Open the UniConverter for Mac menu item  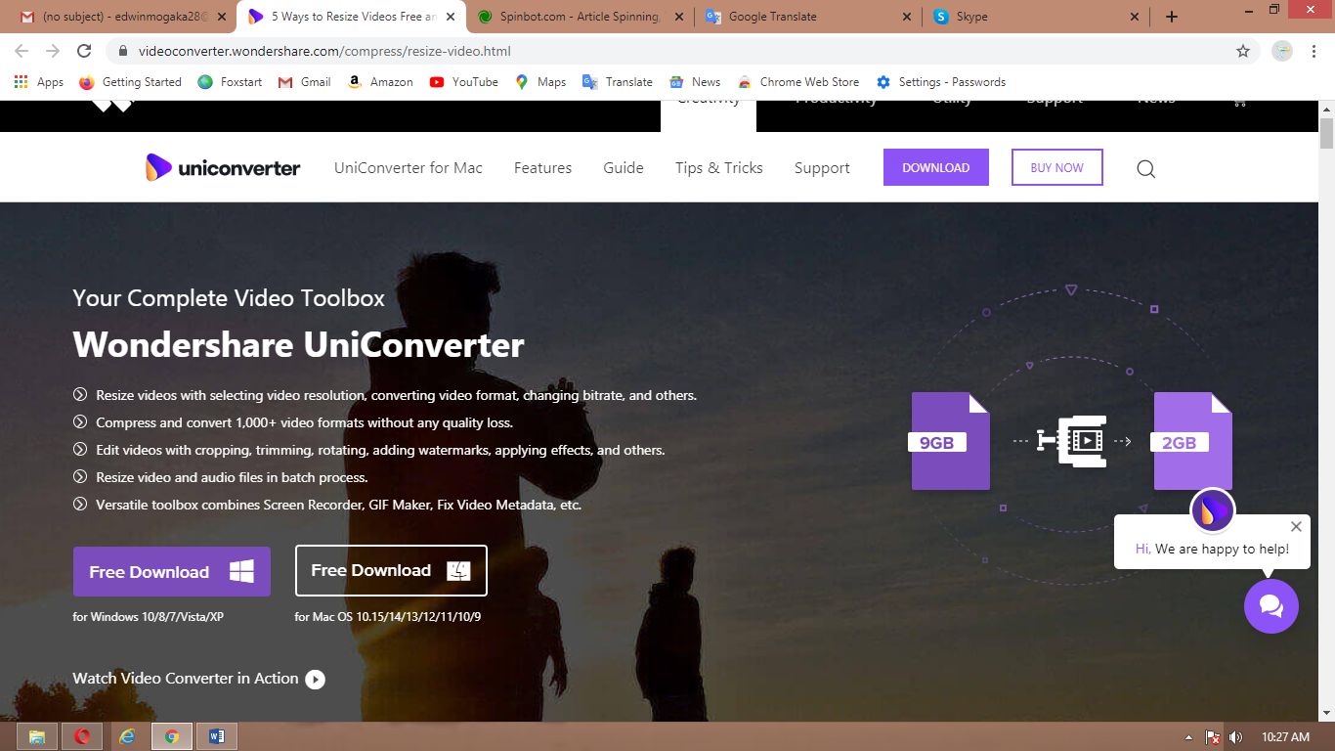[409, 167]
